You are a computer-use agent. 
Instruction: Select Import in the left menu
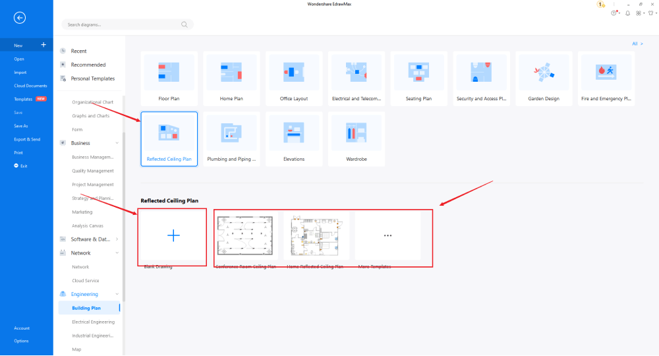tap(20, 73)
